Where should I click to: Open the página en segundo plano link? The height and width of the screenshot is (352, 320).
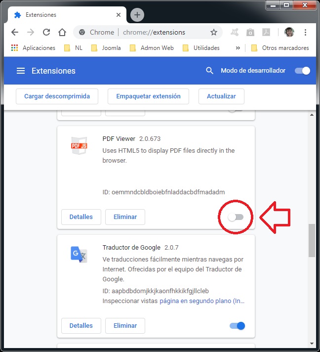click(202, 301)
